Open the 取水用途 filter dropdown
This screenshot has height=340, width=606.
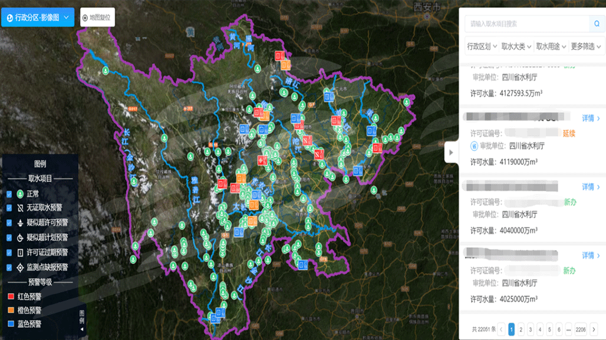point(551,47)
